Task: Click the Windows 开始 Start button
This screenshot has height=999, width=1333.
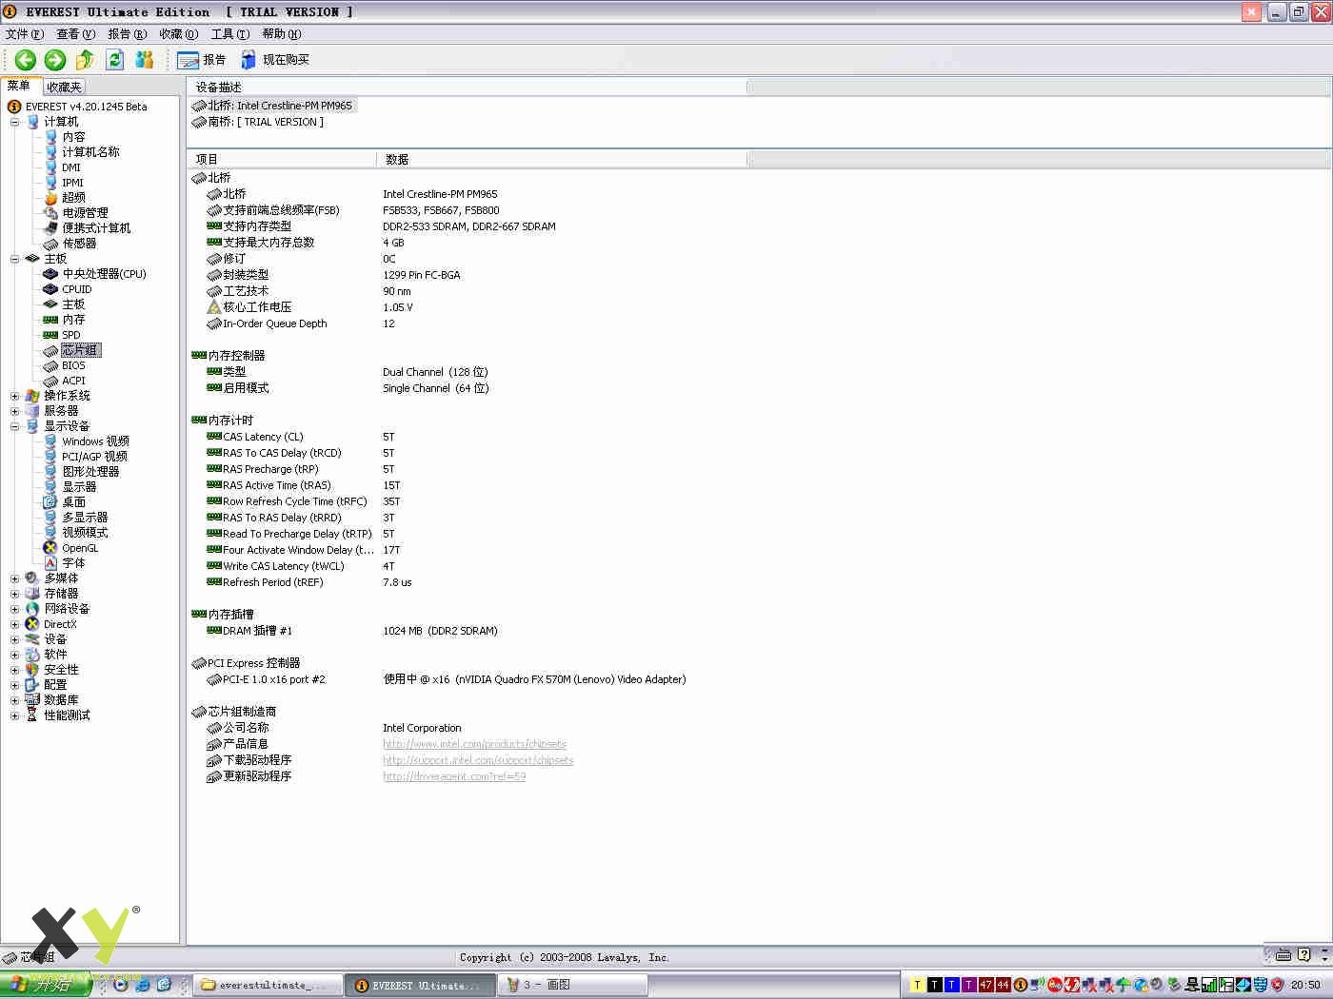Action: tap(46, 985)
